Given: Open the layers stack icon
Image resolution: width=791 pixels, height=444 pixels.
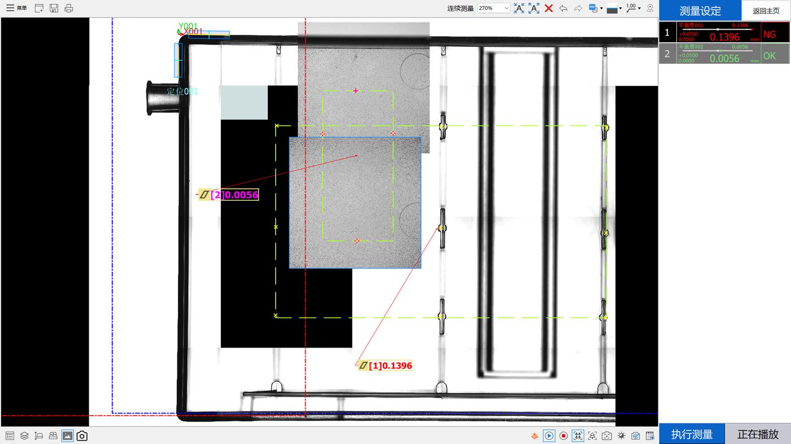Looking at the screenshot, I should [24, 436].
